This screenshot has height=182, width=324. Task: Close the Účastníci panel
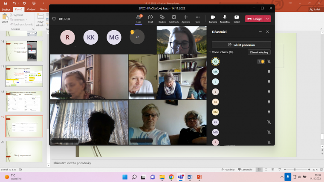point(267,32)
